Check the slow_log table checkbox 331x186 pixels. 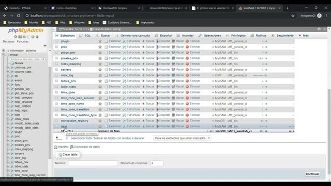point(56,75)
